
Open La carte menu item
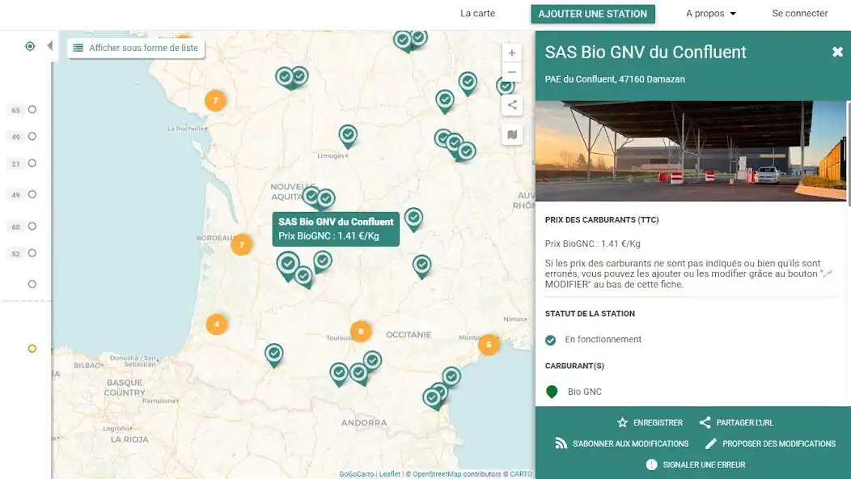(476, 13)
